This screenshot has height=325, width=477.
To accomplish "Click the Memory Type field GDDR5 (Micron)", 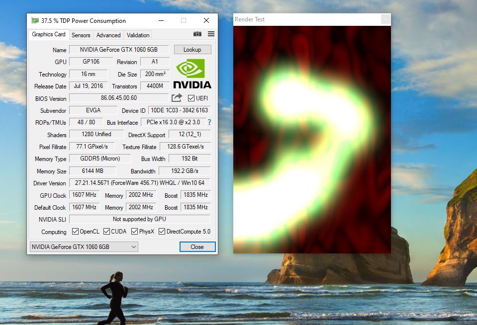I will click(100, 159).
